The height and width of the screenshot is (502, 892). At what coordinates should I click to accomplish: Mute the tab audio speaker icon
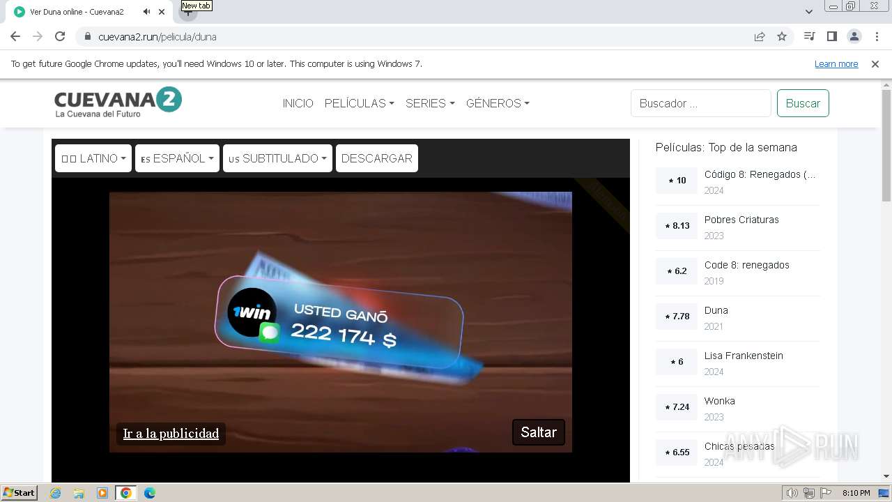click(x=146, y=12)
